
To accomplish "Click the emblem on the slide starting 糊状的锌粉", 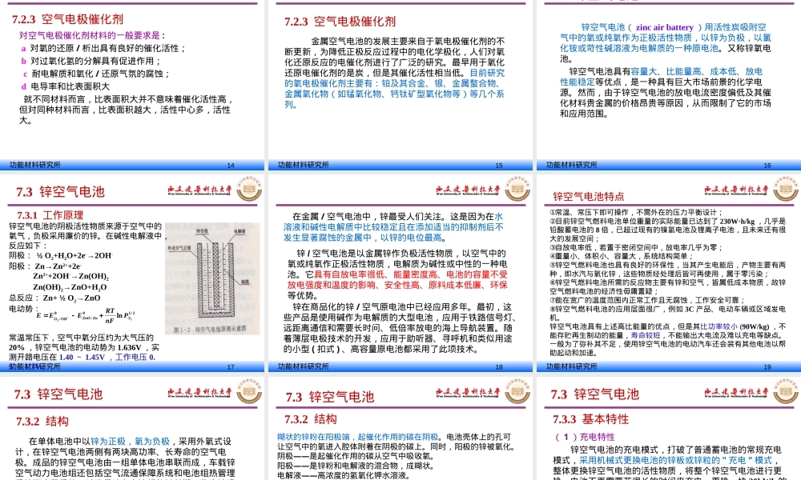I will click(x=517, y=391).
